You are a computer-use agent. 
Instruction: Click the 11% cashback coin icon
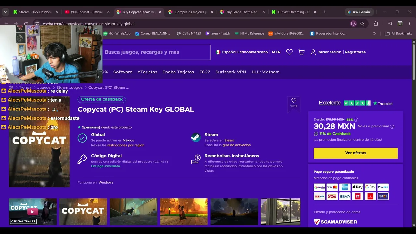click(316, 134)
